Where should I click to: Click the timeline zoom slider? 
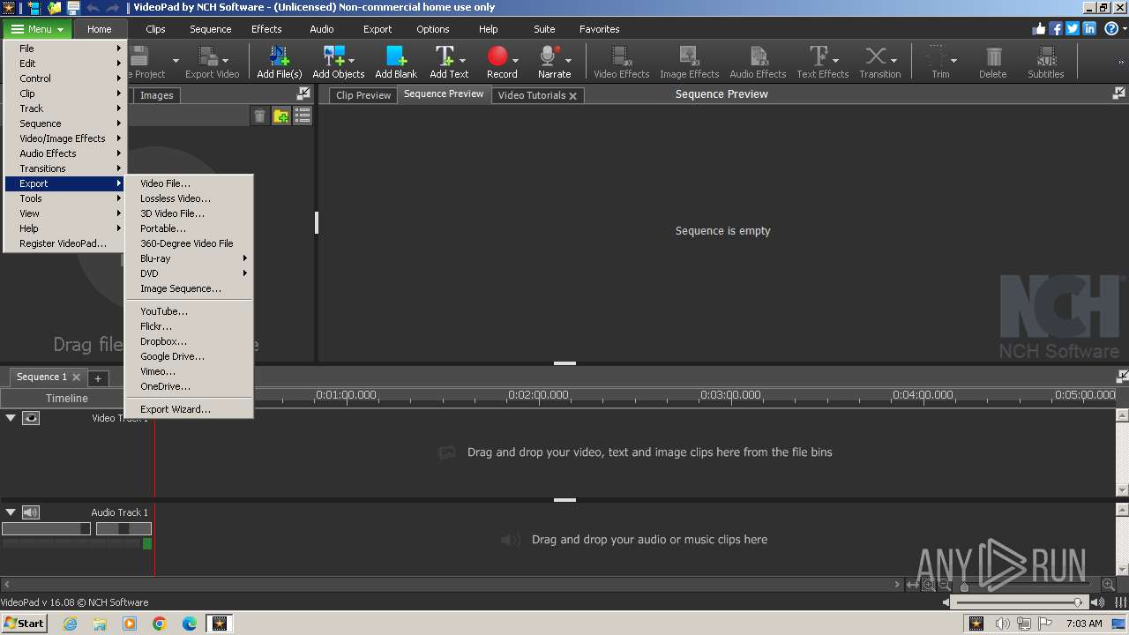point(1026,585)
